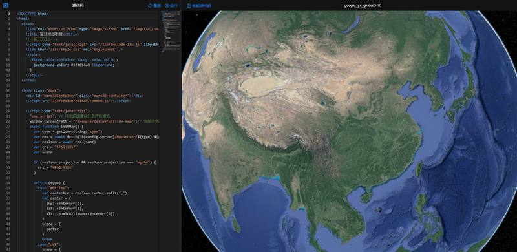The height and width of the screenshot is (252, 517).
Task: Click the <!DOCTYPE html> code line
Action: 33,14
